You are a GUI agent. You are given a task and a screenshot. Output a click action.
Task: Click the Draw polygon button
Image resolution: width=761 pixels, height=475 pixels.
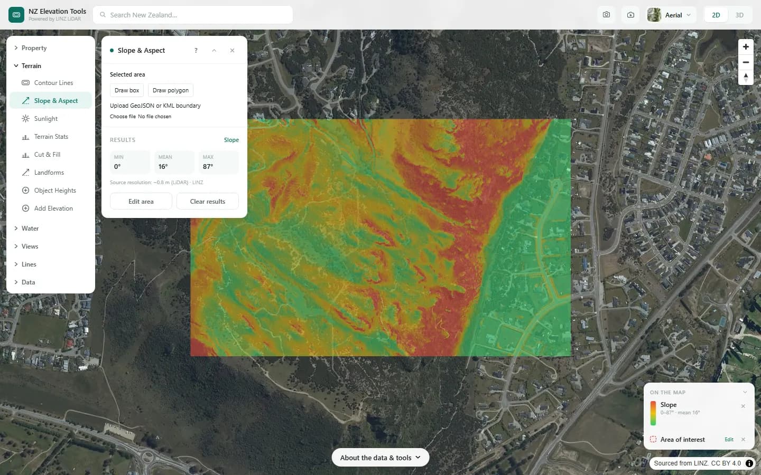click(x=171, y=90)
